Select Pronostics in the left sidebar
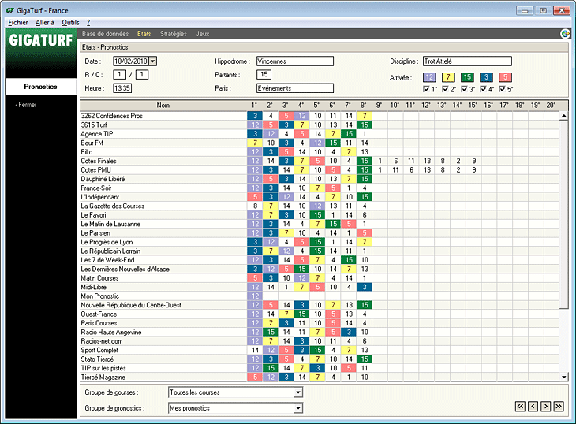The image size is (576, 424). (41, 87)
